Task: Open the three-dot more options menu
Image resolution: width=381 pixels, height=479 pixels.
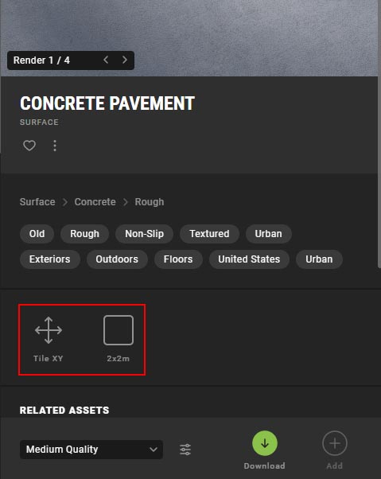Action: [x=55, y=146]
